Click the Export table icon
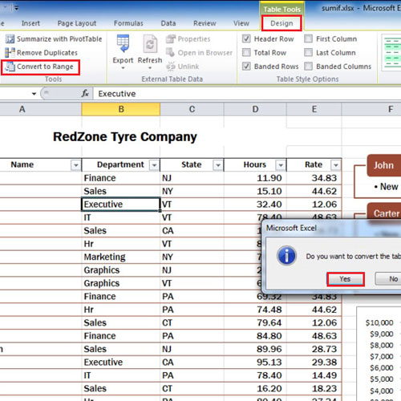 coord(123,43)
